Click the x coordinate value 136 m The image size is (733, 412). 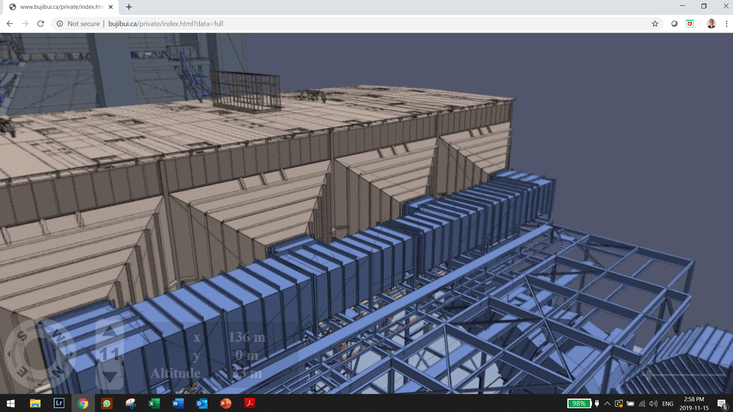tap(247, 337)
